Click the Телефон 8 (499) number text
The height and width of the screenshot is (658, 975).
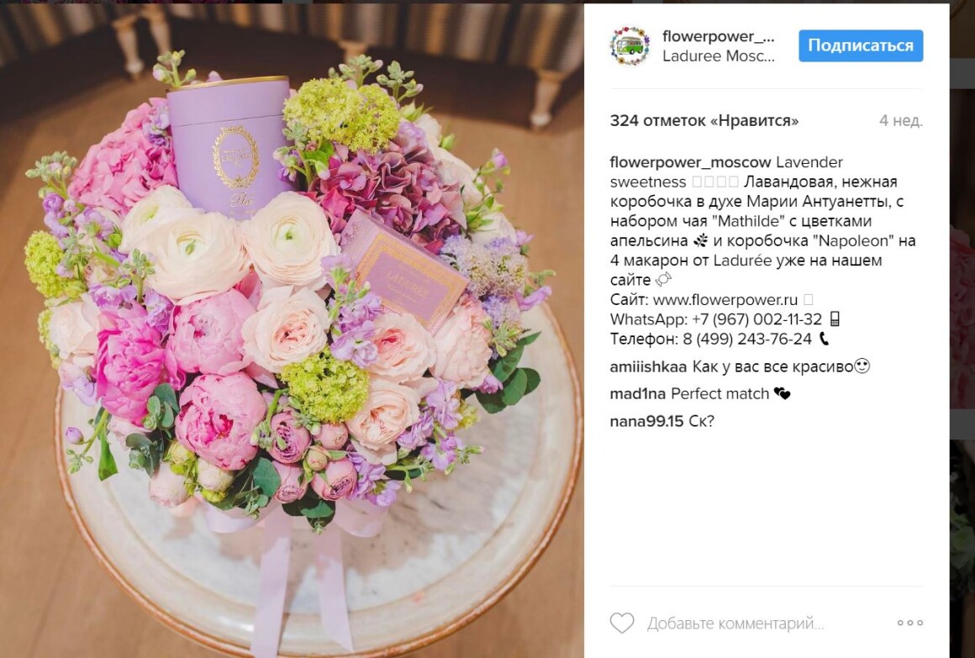(x=746, y=340)
